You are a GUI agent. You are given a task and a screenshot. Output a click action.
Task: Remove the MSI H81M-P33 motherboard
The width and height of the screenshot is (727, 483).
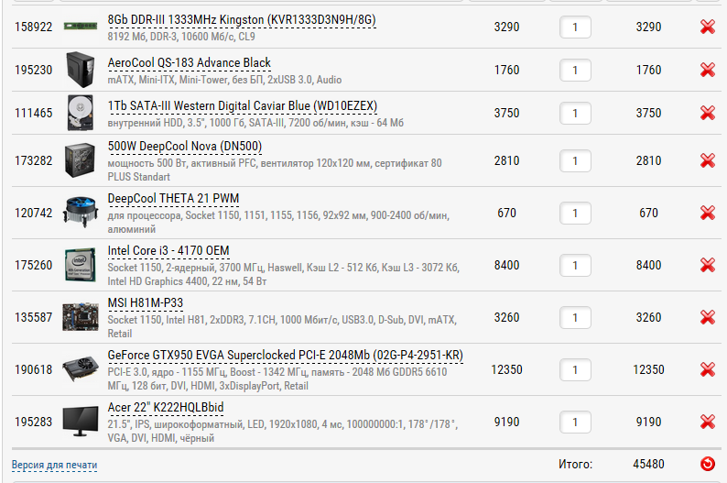tap(707, 318)
